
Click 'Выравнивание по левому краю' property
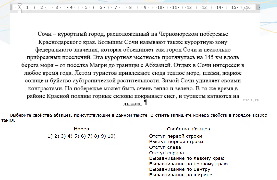(187, 158)
